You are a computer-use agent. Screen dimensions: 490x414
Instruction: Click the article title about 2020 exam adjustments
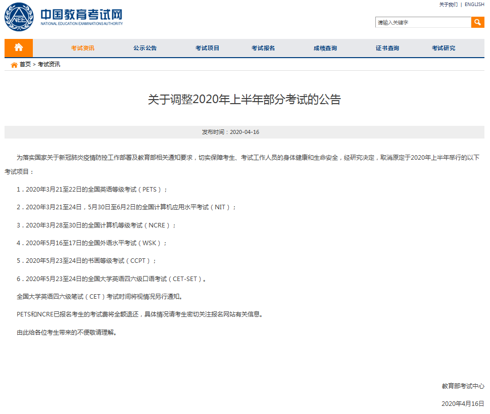click(x=244, y=100)
